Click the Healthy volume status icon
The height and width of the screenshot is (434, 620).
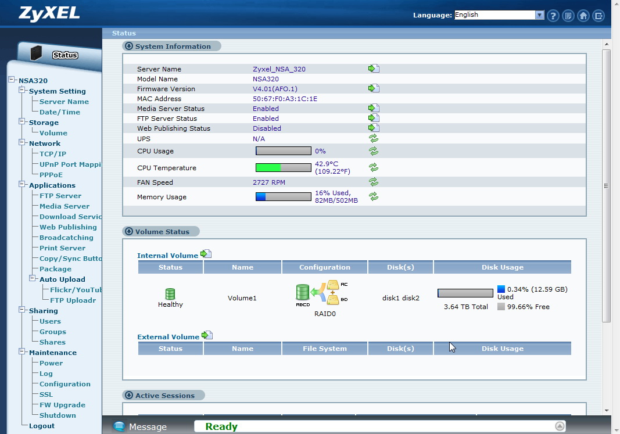tap(170, 294)
